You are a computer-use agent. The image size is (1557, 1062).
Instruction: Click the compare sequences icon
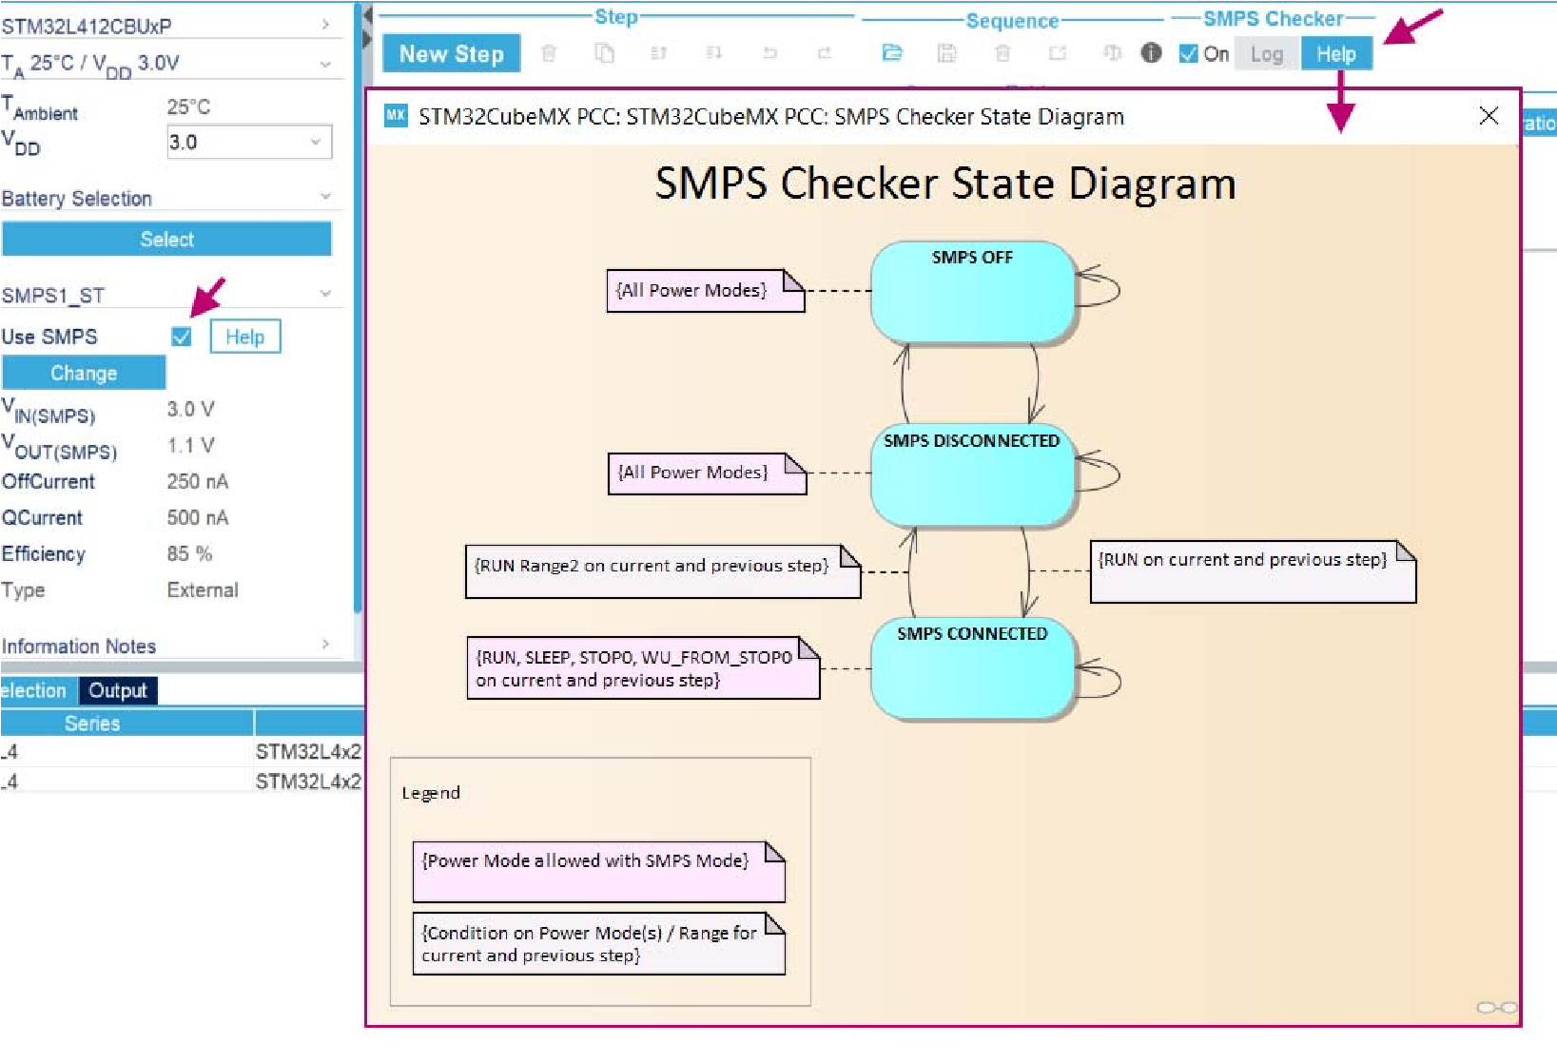click(x=1112, y=53)
